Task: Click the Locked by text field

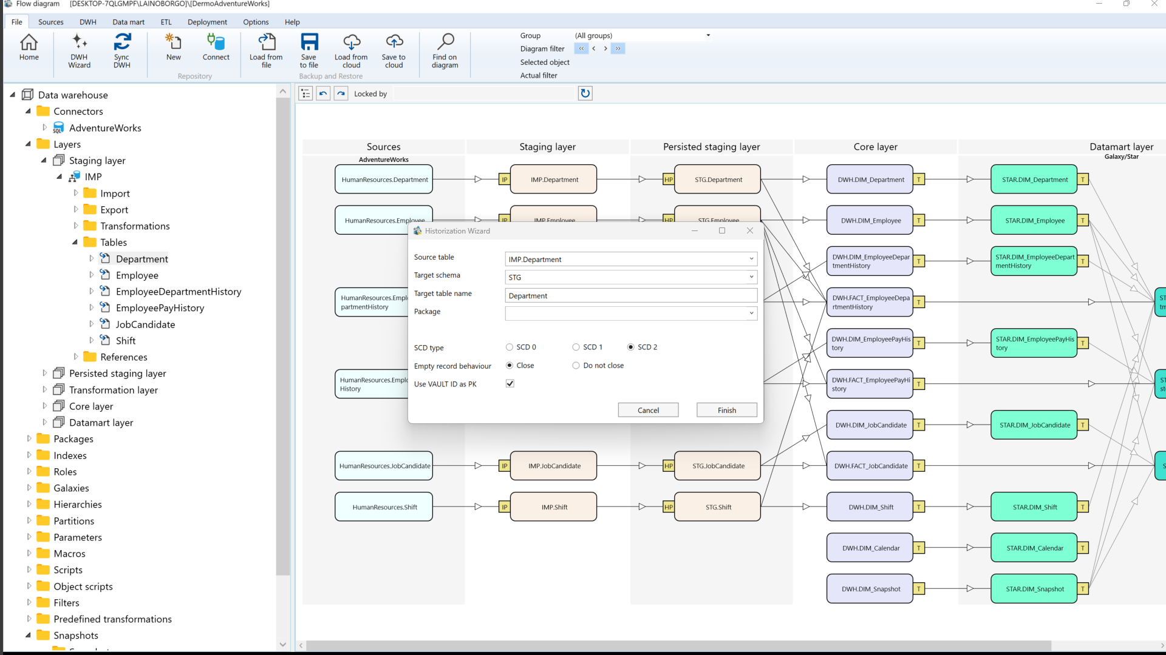Action: click(x=483, y=93)
